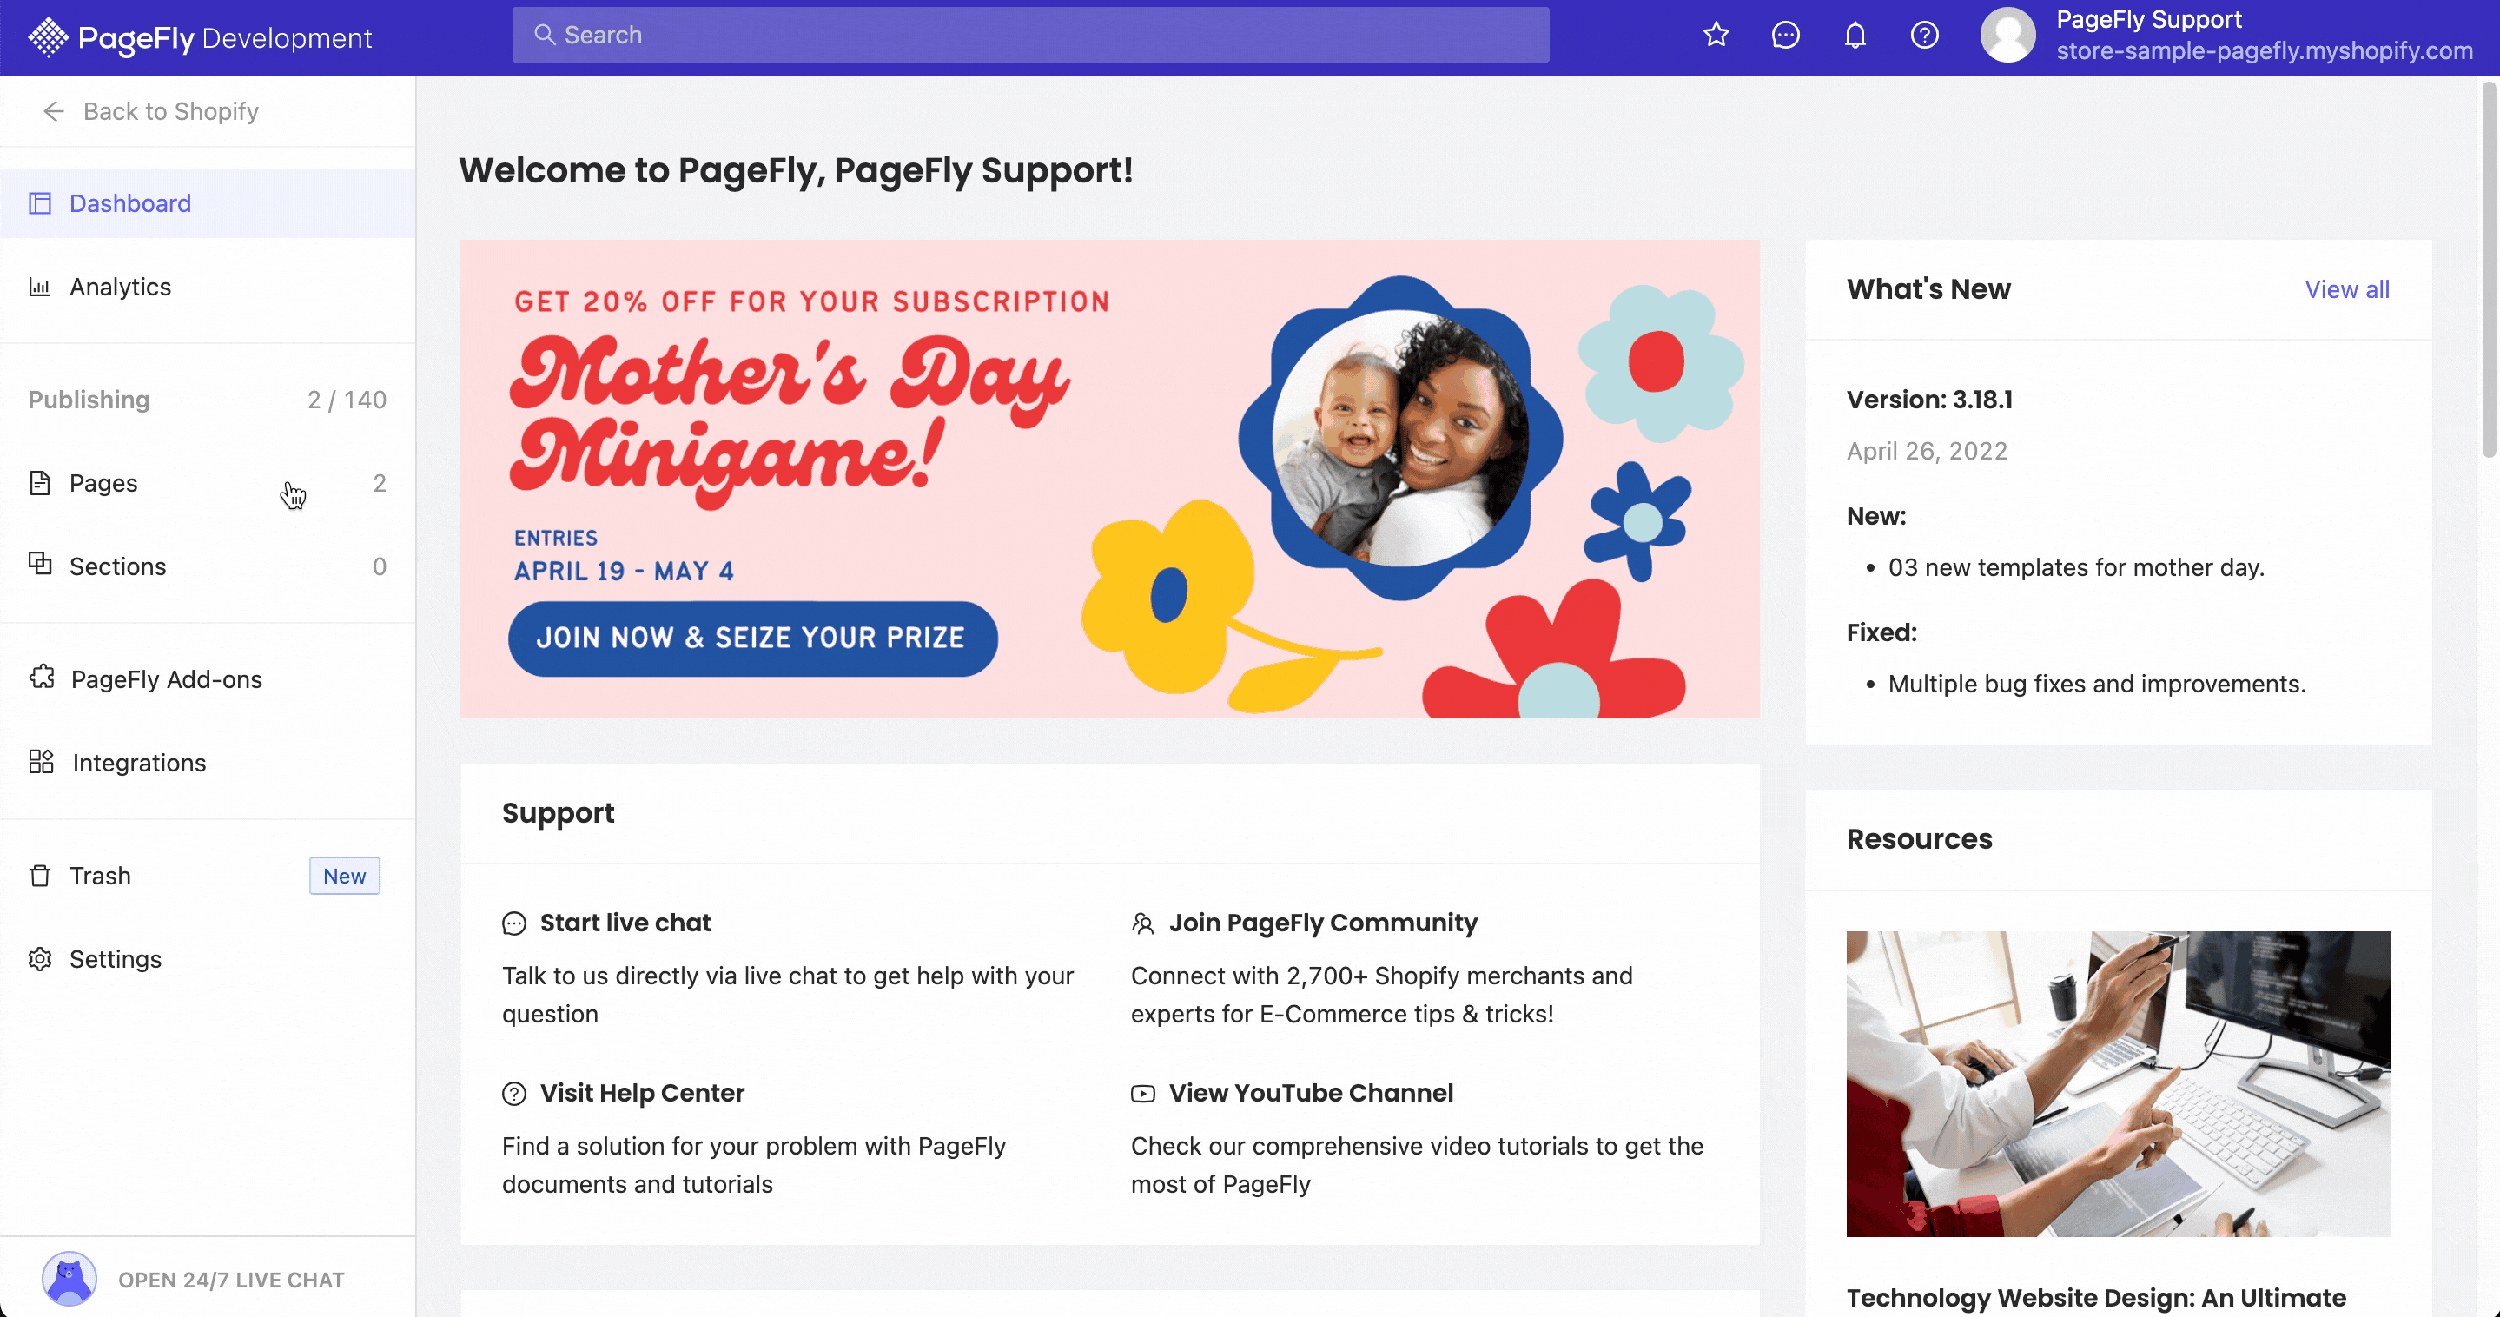Click Back to Shopify link
This screenshot has height=1317, width=2500.
tap(171, 111)
